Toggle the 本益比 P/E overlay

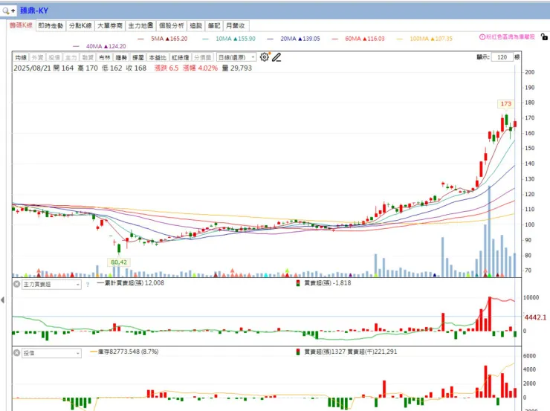point(158,57)
